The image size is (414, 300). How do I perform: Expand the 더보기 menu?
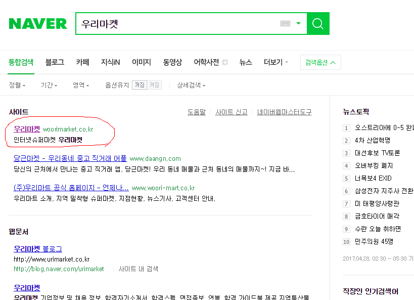[276, 62]
